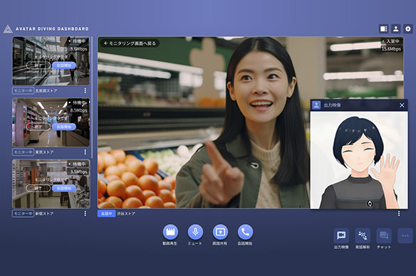Open the 渋谷ストア three-dot menu

click(x=398, y=213)
